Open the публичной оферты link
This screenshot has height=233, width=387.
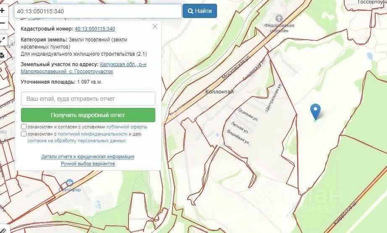click(127, 127)
